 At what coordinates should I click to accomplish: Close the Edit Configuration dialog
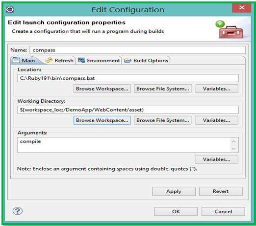tap(241, 7)
